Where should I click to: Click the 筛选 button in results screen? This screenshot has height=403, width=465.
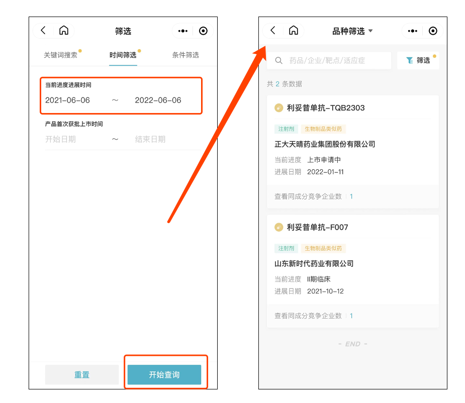(418, 60)
